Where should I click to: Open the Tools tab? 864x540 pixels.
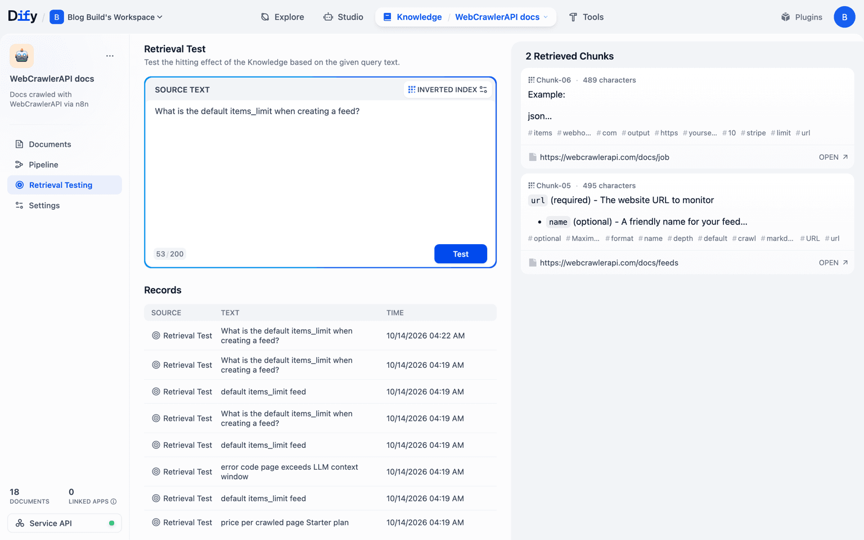pos(586,17)
